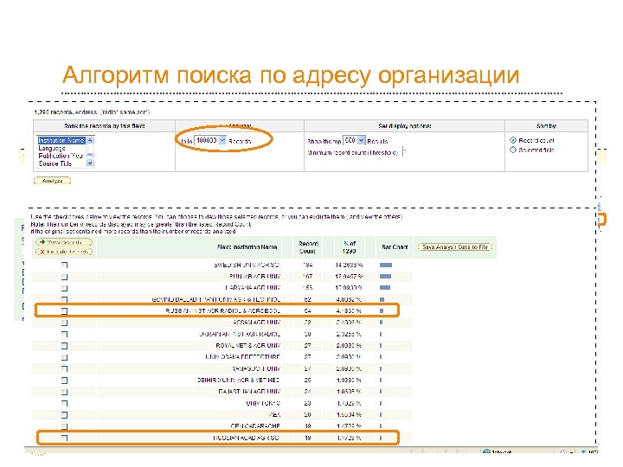The width and height of the screenshot is (623, 467).
Task: Tick the RUSSIAN ACAD AGR SCI checkbox
Action: tap(64, 438)
